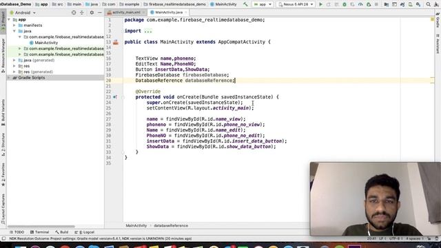441x248 pixels.
Task: Open the app run configuration dropdown
Action: 263,4
